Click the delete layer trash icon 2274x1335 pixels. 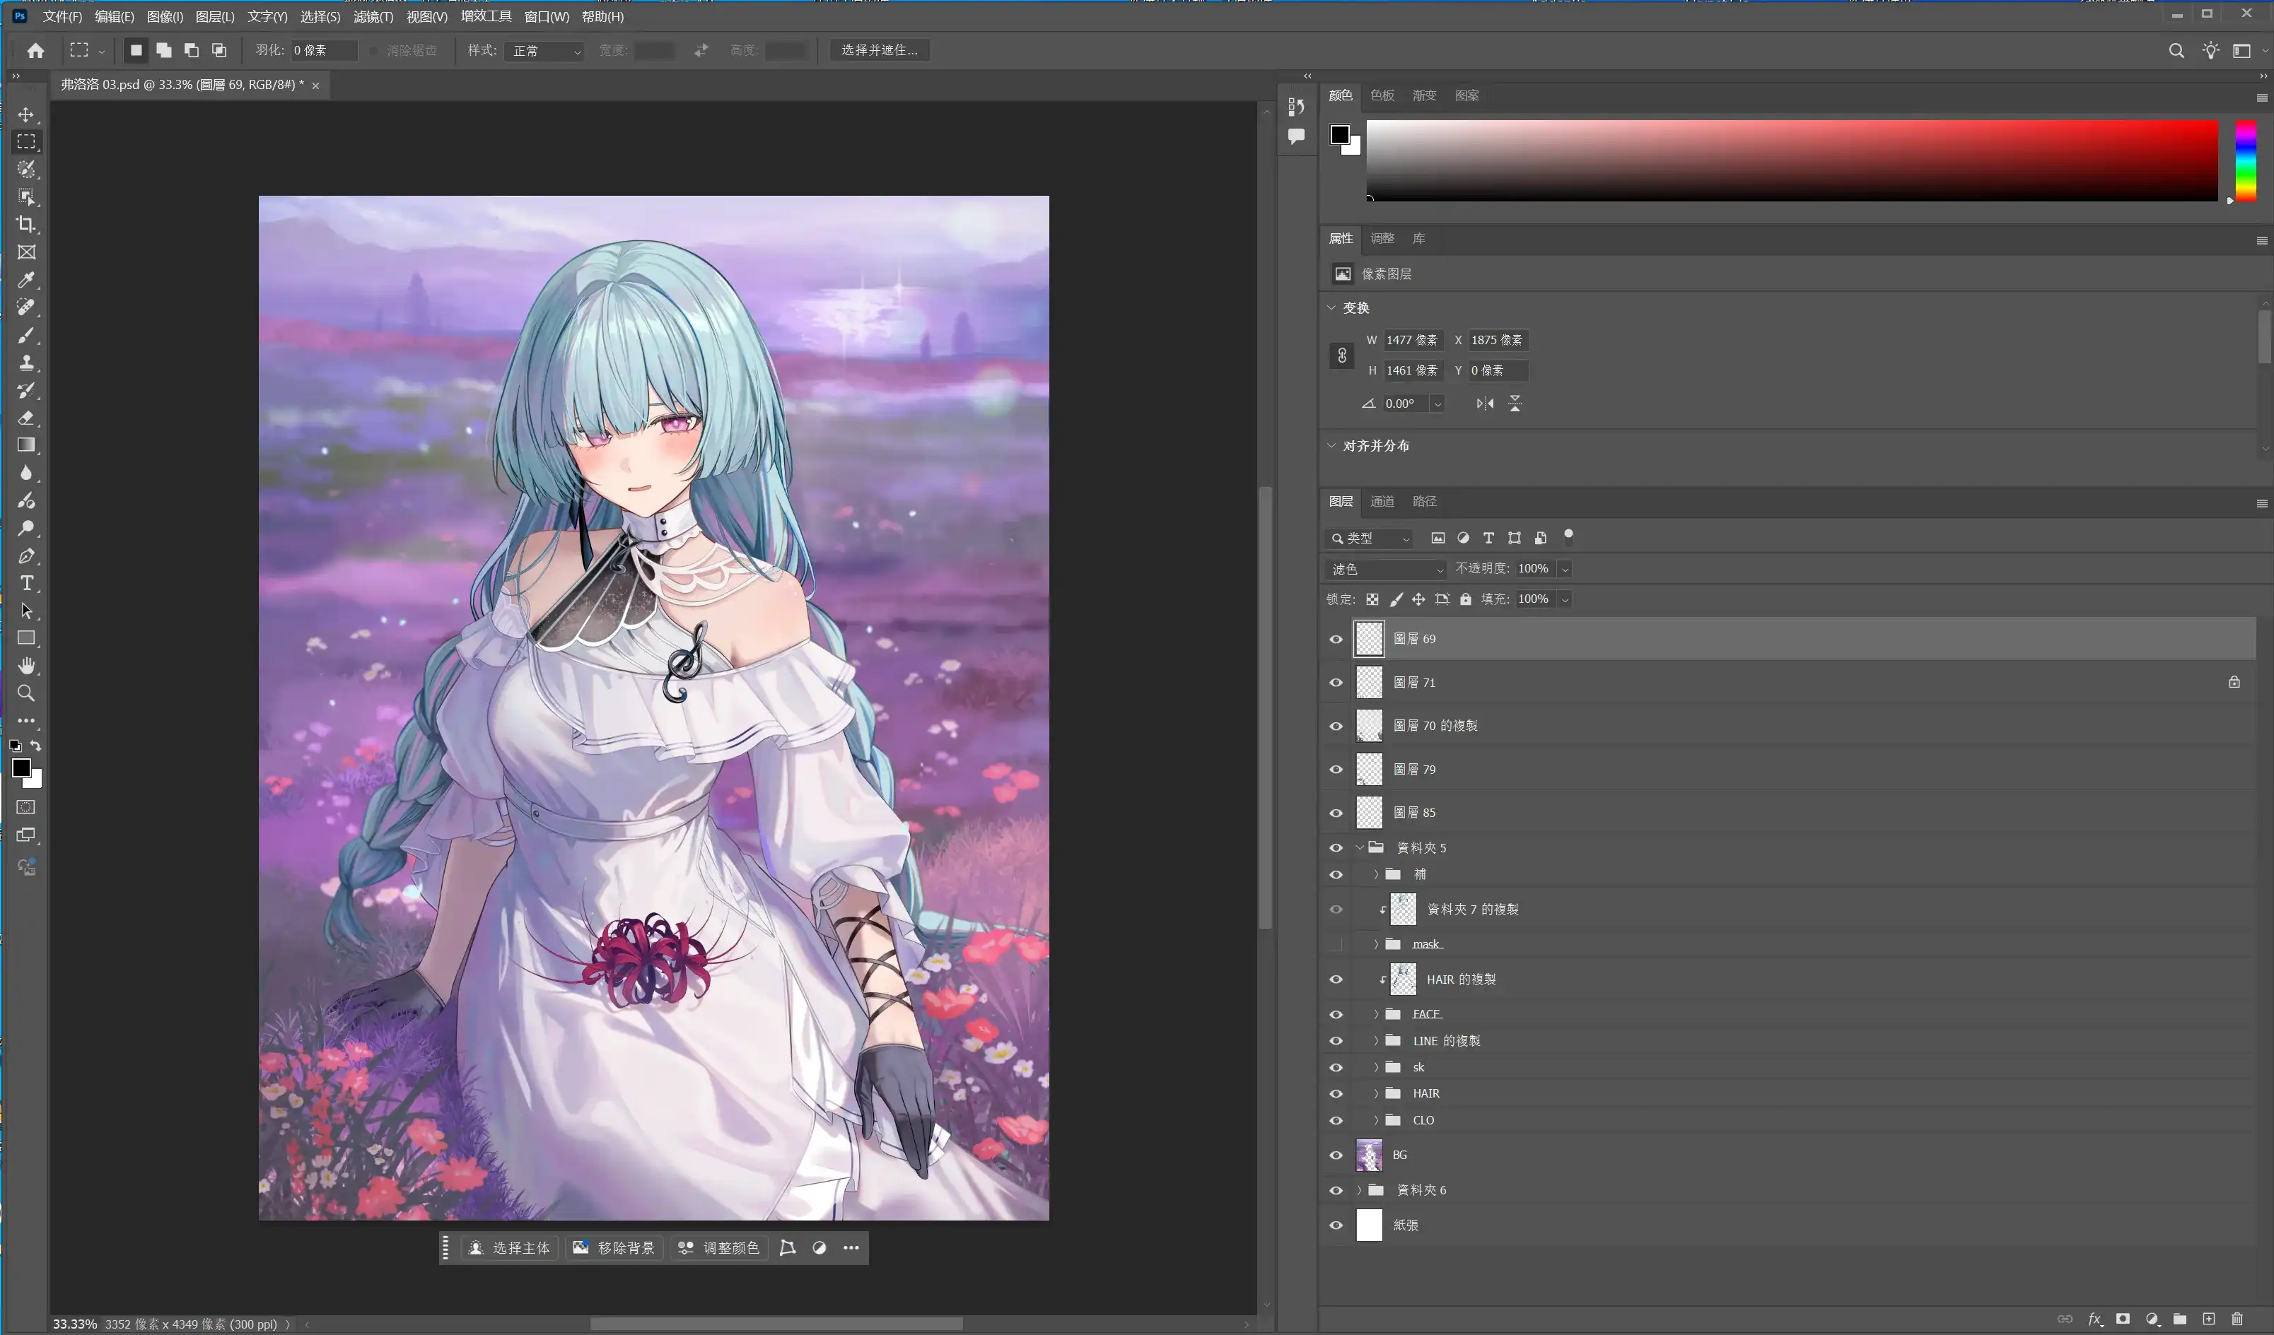coord(2237,1319)
